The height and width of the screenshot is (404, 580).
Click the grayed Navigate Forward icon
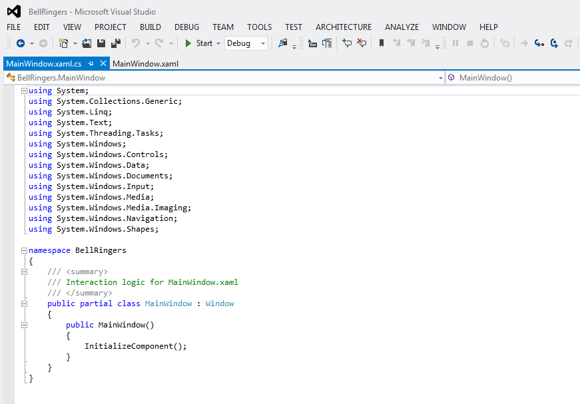(x=43, y=43)
